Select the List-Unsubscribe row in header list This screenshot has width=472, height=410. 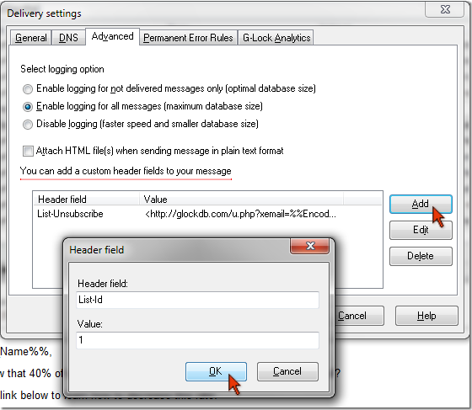207,214
